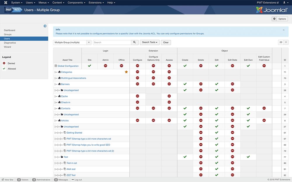Click the Global Configuration asset icon
Viewport: 292px width, 182px height.
(x=56, y=66)
